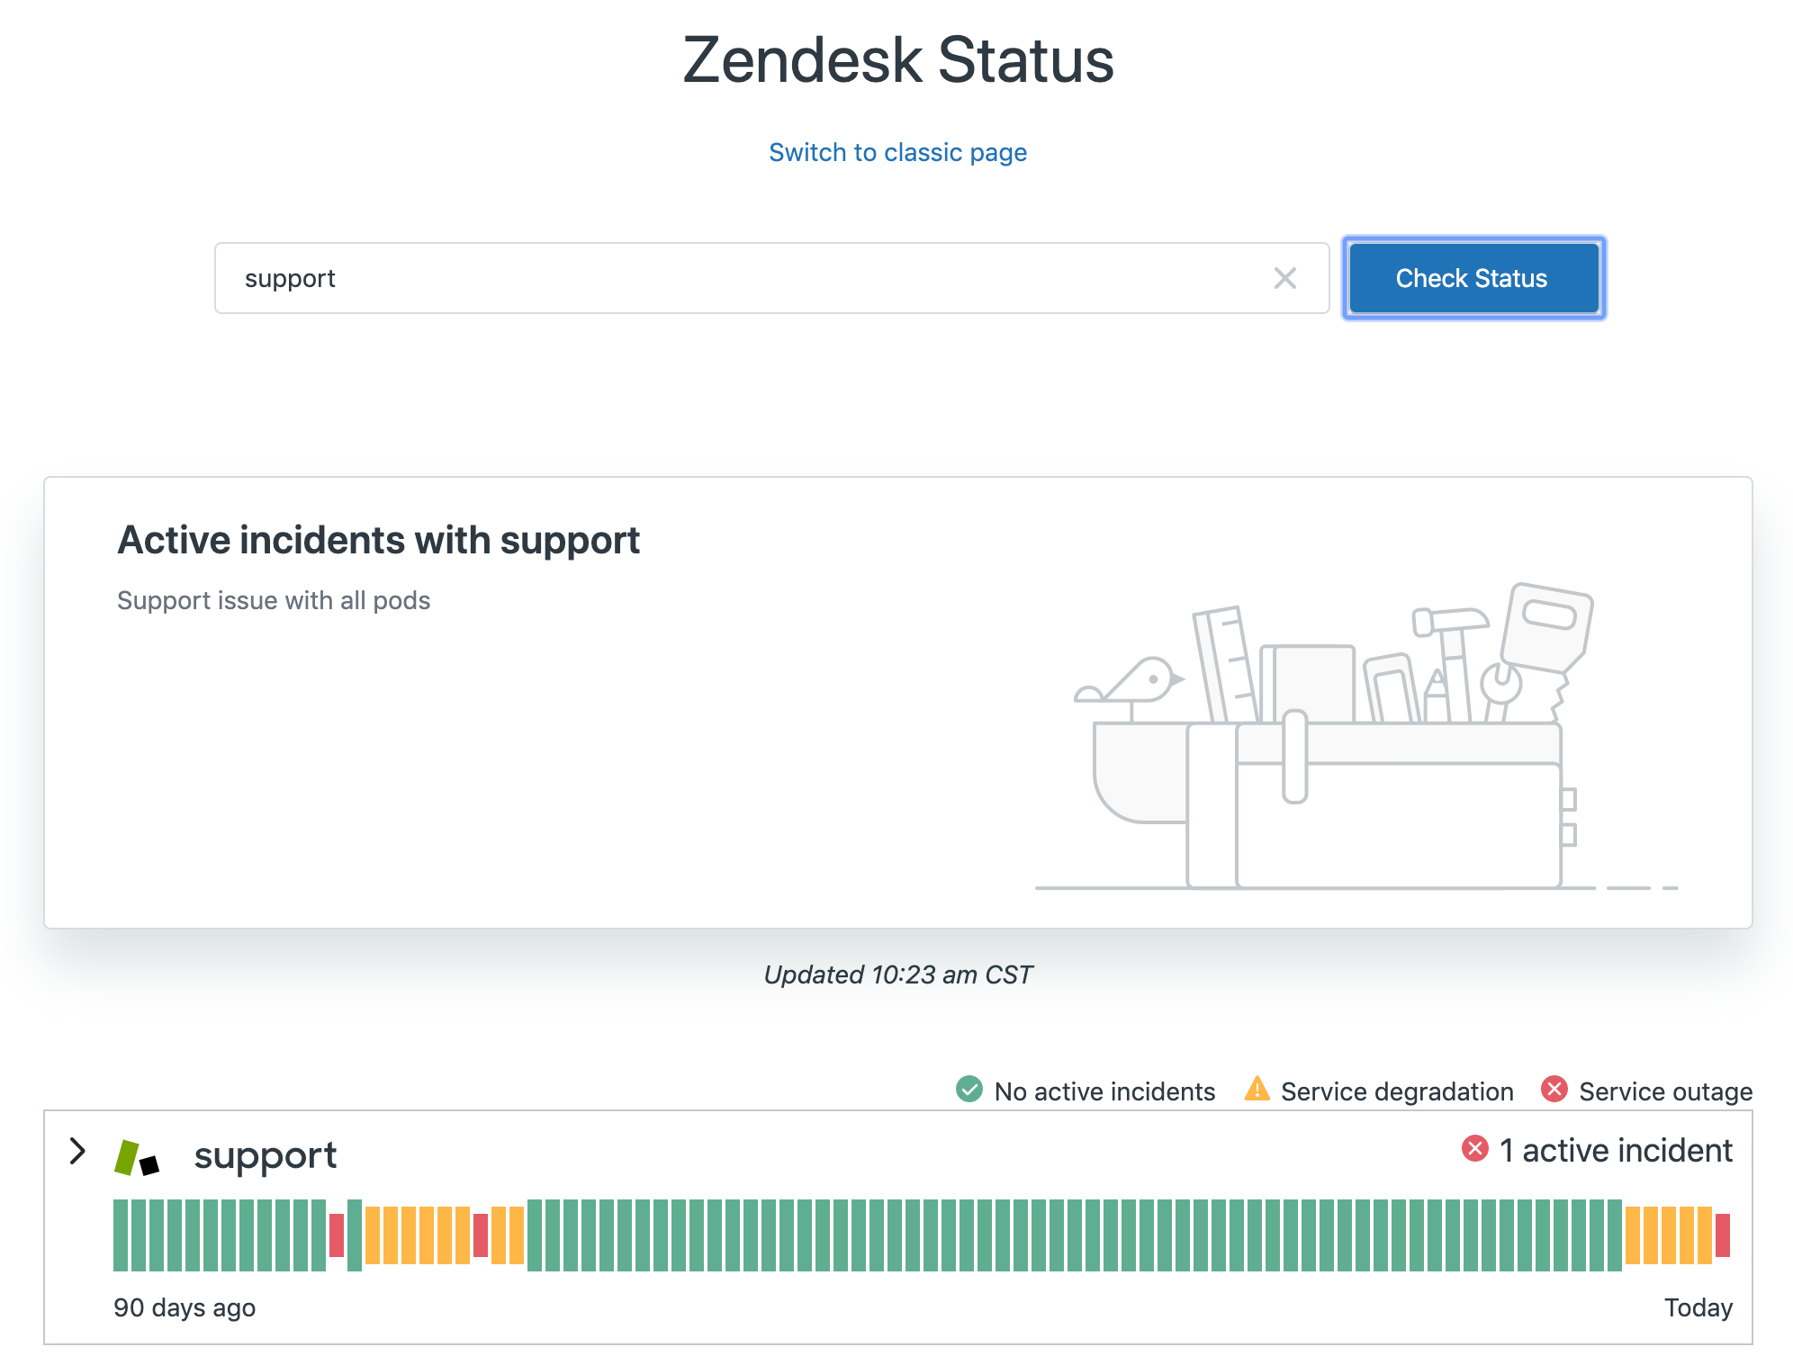Screen dimensions: 1793x1365
Task: Focus the support search input field
Action: [x=771, y=278]
